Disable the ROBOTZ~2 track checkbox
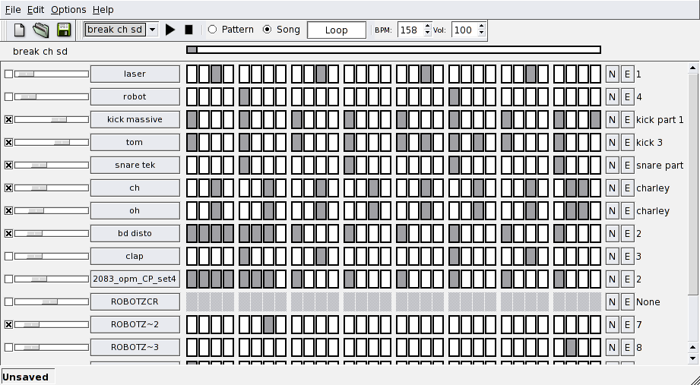This screenshot has width=700, height=385. (8, 324)
